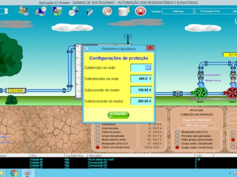This screenshot has height=177, width=237.
Task: Click the pressure gauge toolbar icon
Action: click(107, 11)
